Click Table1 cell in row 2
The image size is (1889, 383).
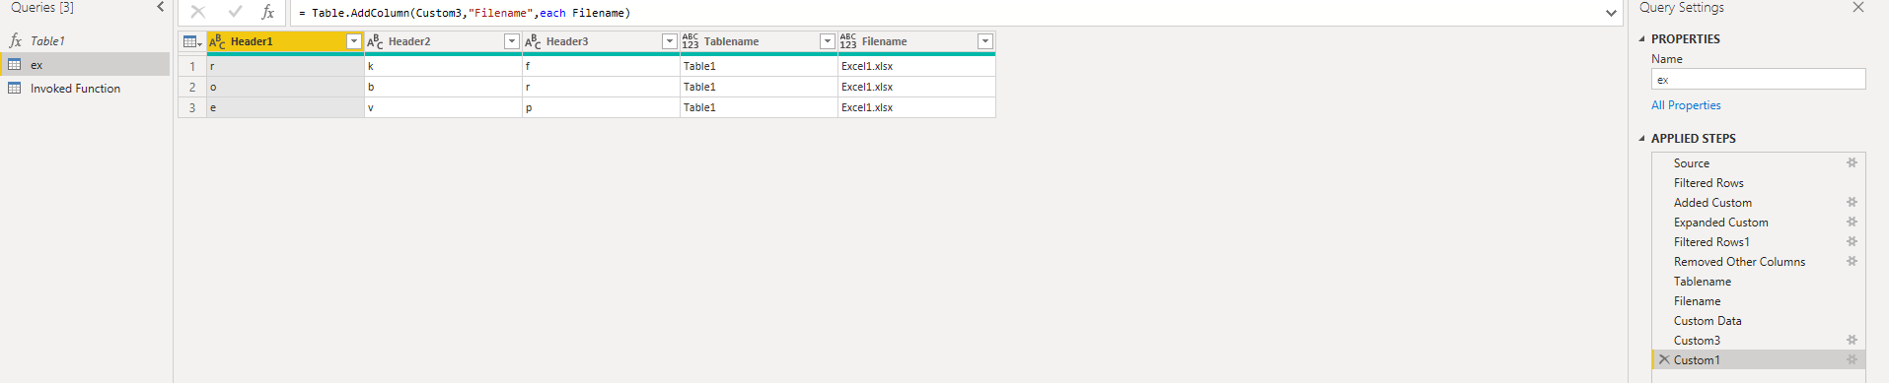759,87
